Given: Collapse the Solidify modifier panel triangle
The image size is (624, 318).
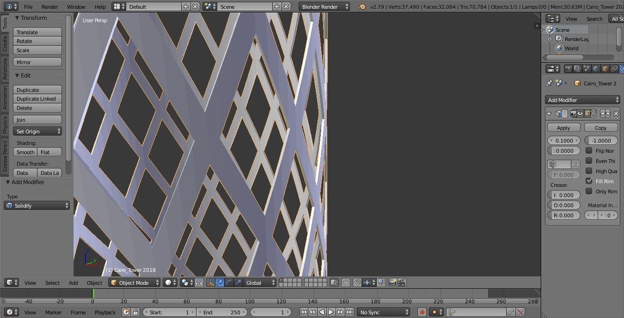Looking at the screenshot, I should click(x=549, y=114).
